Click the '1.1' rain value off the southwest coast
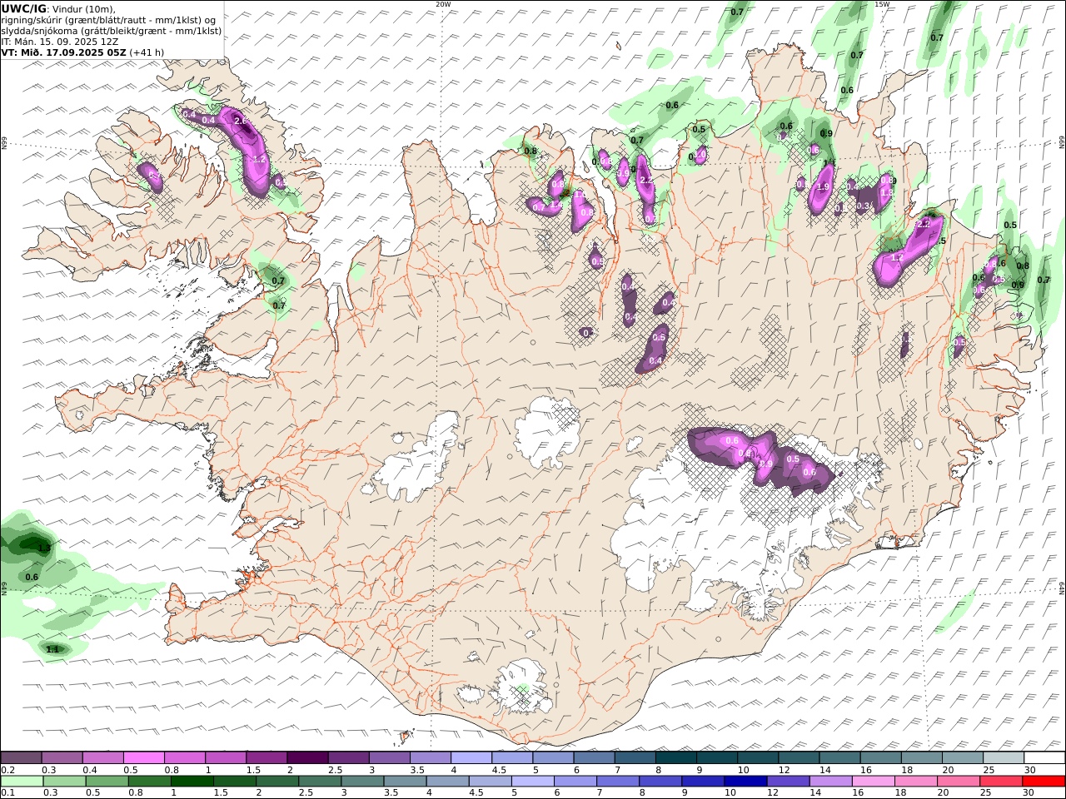This screenshot has height=799, width=1066. coord(52,649)
